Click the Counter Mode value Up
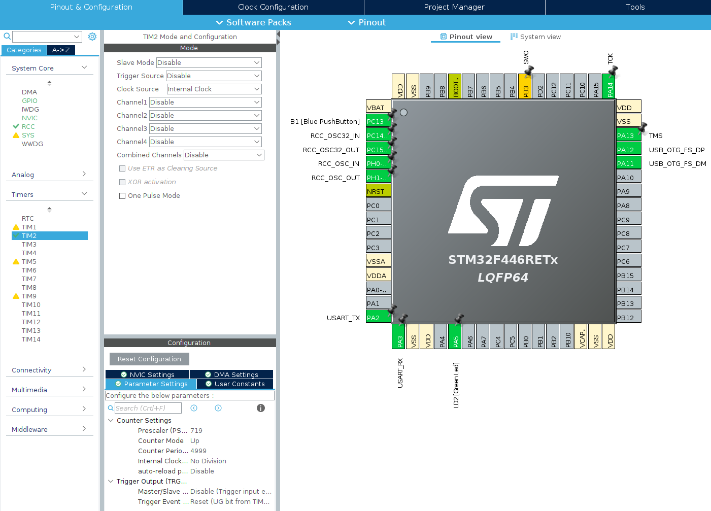 [x=195, y=440]
